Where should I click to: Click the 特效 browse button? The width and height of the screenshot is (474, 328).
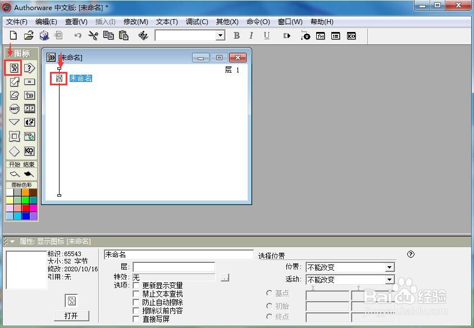225,277
